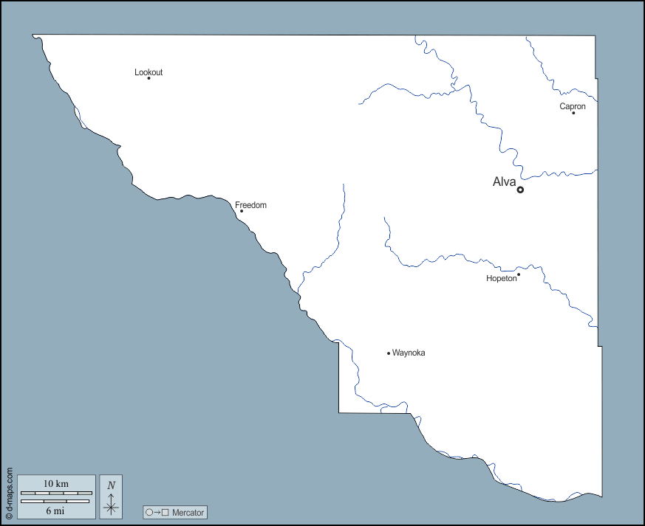Click the letter N above the compass
The height and width of the screenshot is (526, 645).
coord(111,485)
